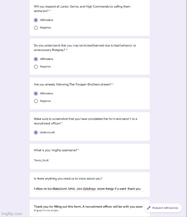Click the 'Make sure to screenshot' question text

tap(85, 121)
